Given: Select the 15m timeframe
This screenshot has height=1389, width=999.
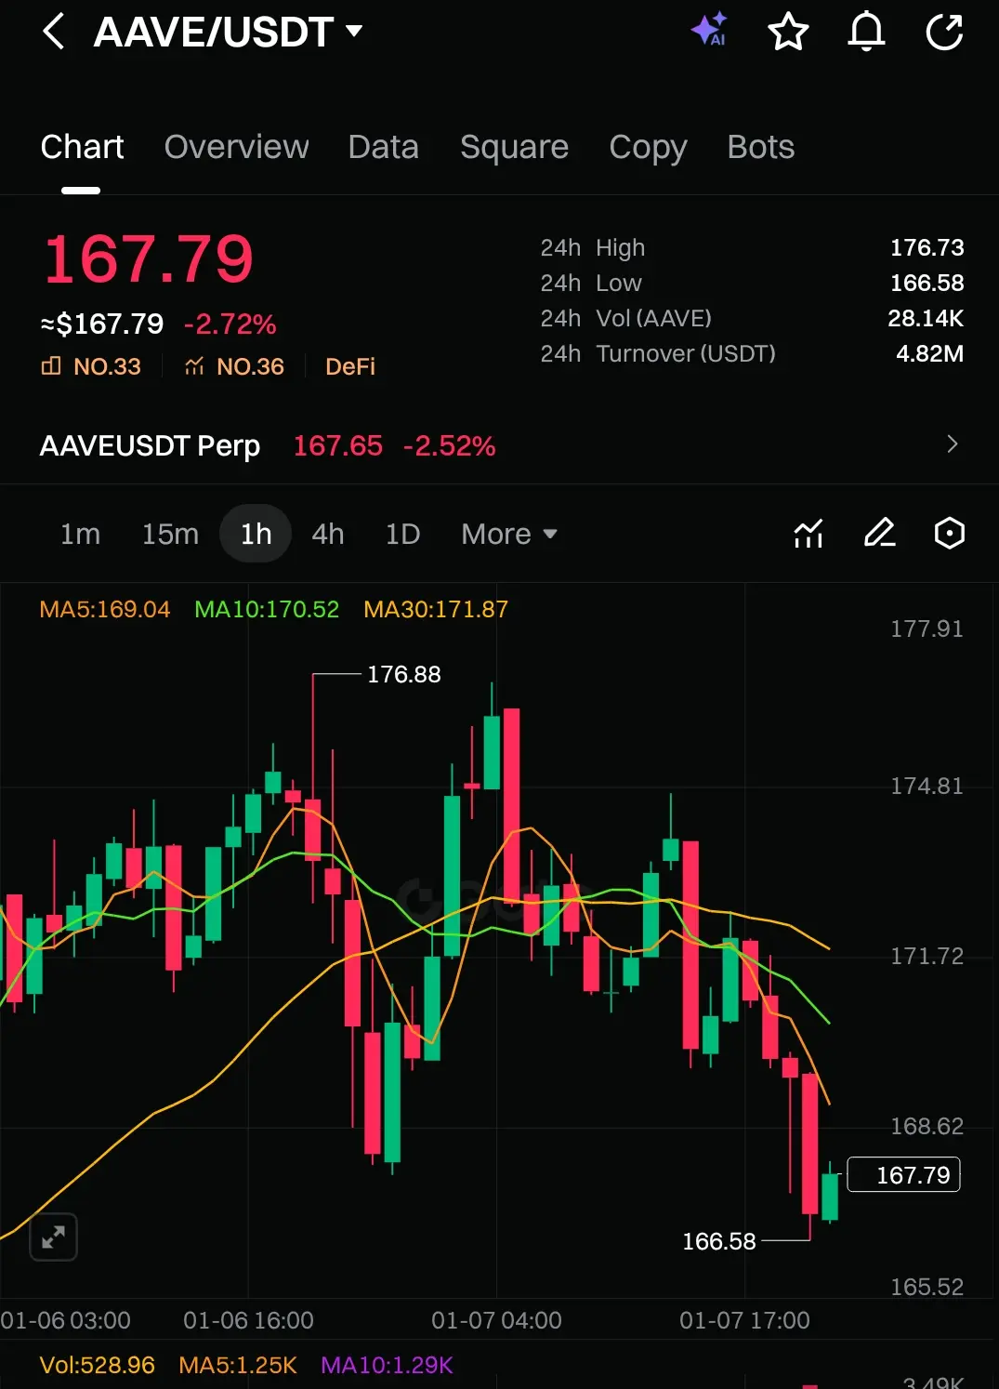Looking at the screenshot, I should 170,534.
